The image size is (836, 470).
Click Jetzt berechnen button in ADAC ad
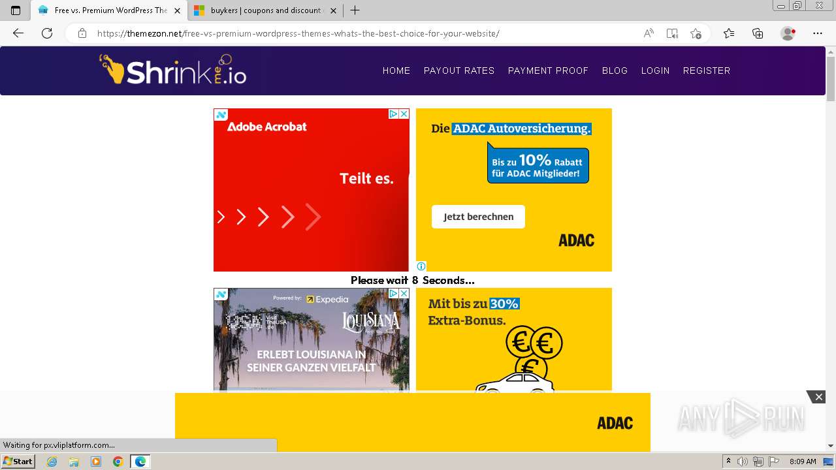click(478, 217)
